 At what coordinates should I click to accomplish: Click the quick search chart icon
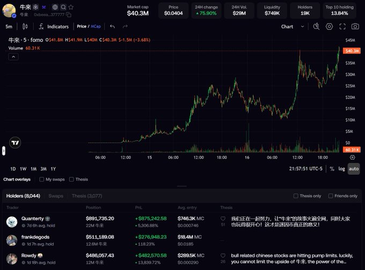click(x=316, y=26)
